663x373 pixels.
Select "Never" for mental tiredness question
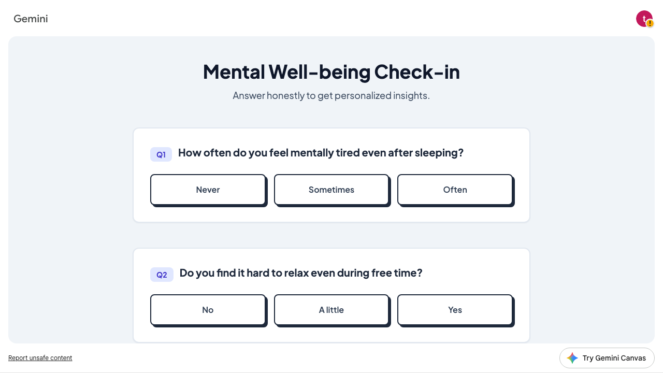[208, 190]
